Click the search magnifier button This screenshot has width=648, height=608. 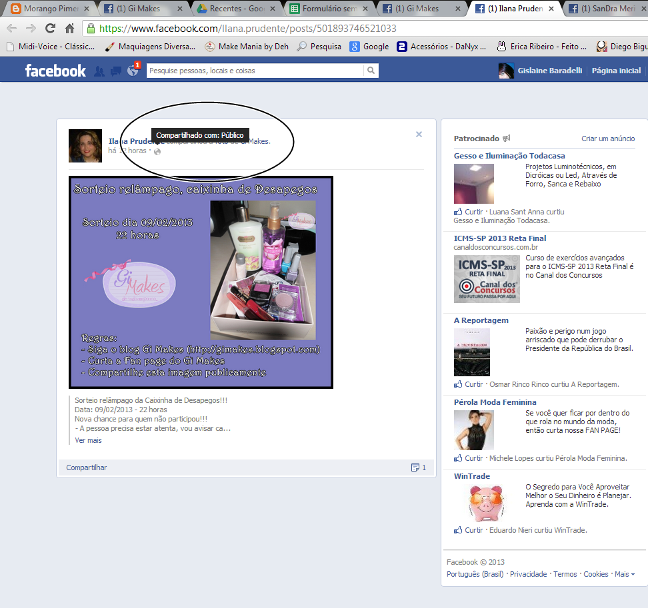(371, 71)
